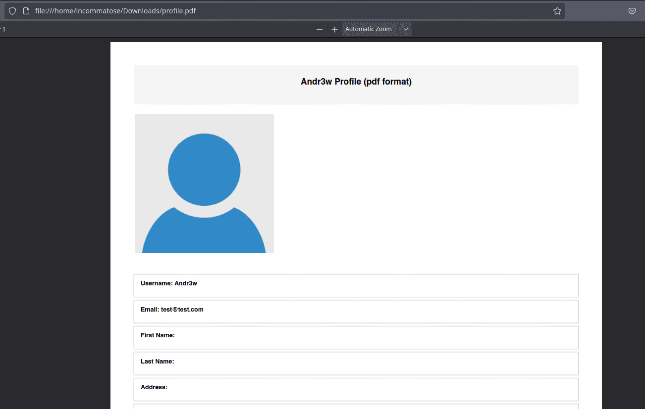Zoom in with the plus button
645x409 pixels.
(334, 29)
